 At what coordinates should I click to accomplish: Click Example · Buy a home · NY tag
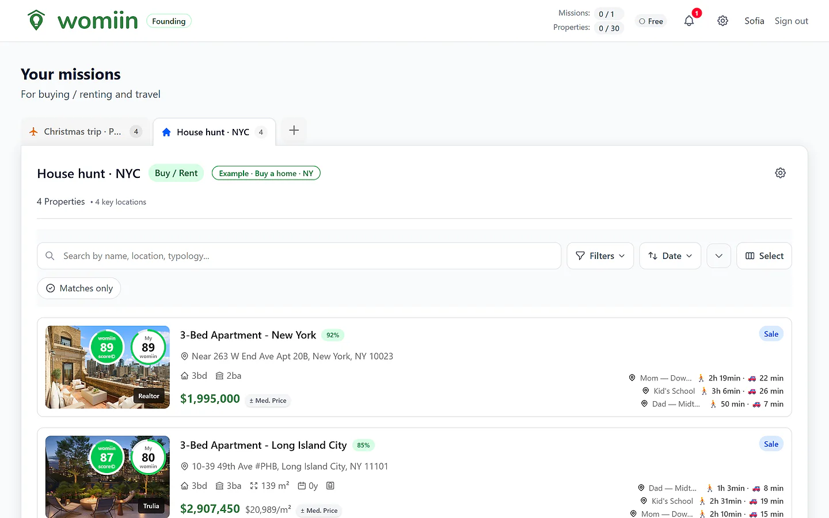click(x=266, y=173)
